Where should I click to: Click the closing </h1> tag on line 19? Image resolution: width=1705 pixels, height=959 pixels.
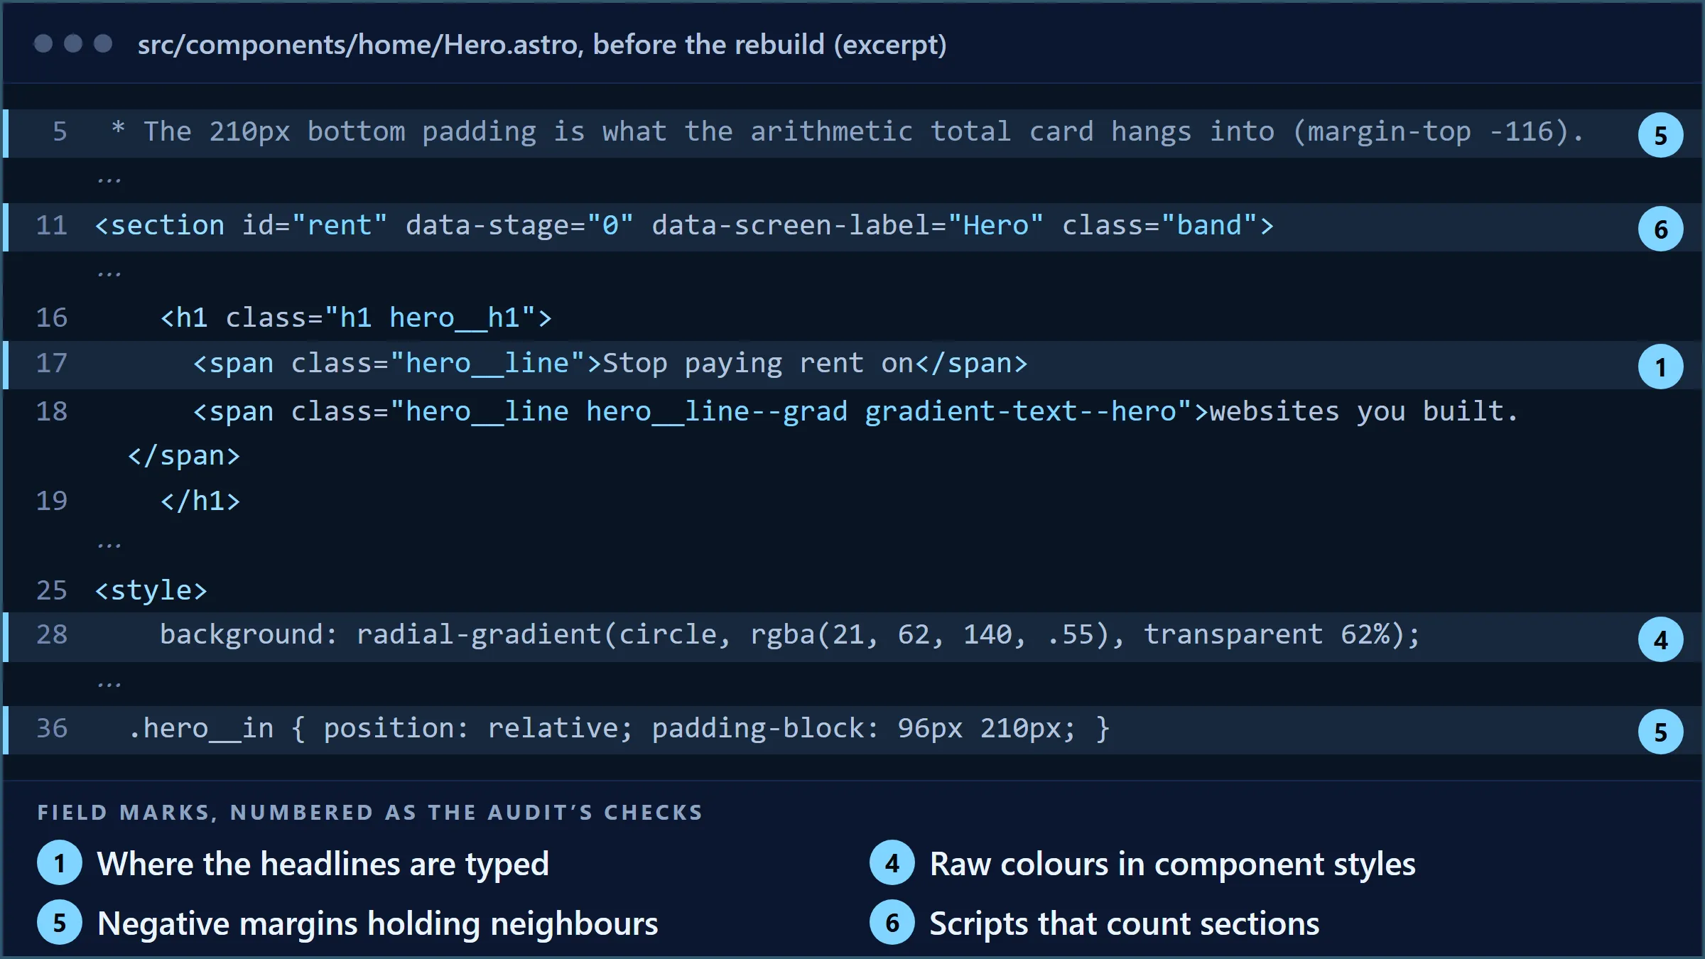pos(200,502)
